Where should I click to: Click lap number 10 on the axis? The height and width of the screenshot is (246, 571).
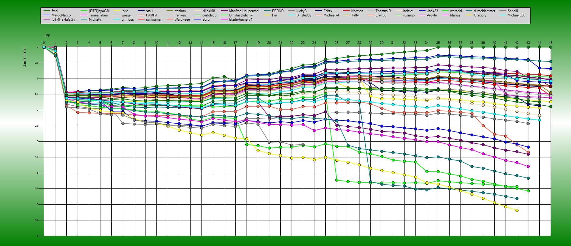click(156, 43)
